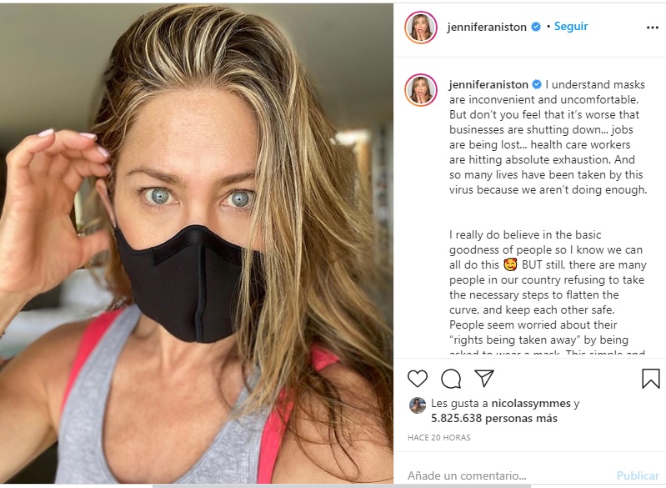Share the post with the paper plane icon
The width and height of the screenshot is (666, 488).
pos(483,378)
